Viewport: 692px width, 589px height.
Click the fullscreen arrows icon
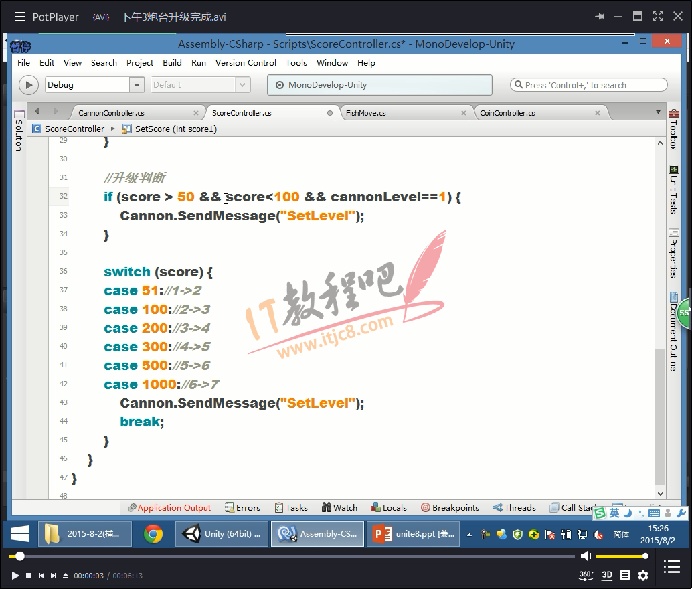[x=658, y=17]
